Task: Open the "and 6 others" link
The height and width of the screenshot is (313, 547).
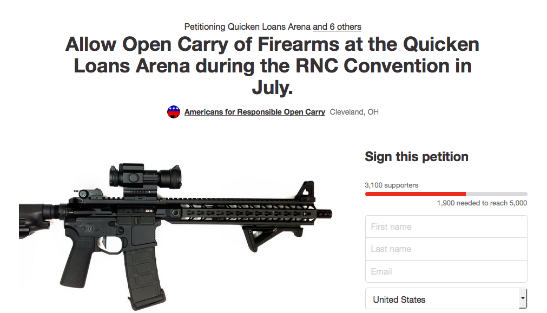Action: 337,26
